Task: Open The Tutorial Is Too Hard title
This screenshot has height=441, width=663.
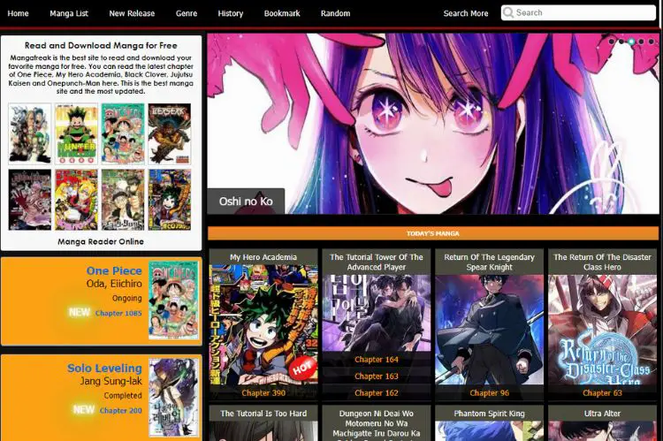Action: click(x=263, y=414)
